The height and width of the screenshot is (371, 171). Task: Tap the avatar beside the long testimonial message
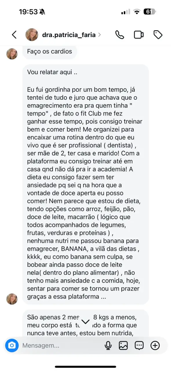pos(12,299)
